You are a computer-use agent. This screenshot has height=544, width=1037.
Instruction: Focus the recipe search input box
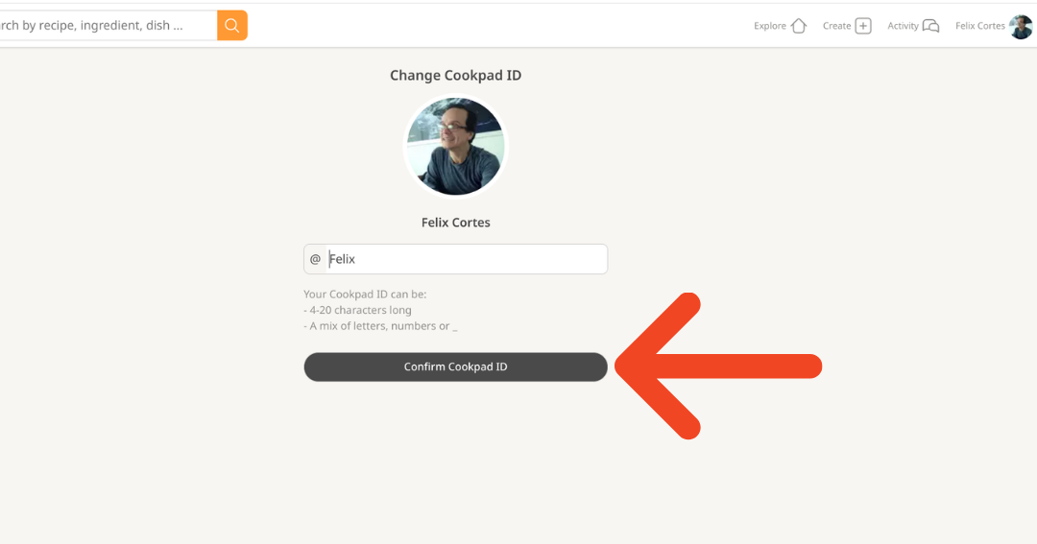[109, 25]
